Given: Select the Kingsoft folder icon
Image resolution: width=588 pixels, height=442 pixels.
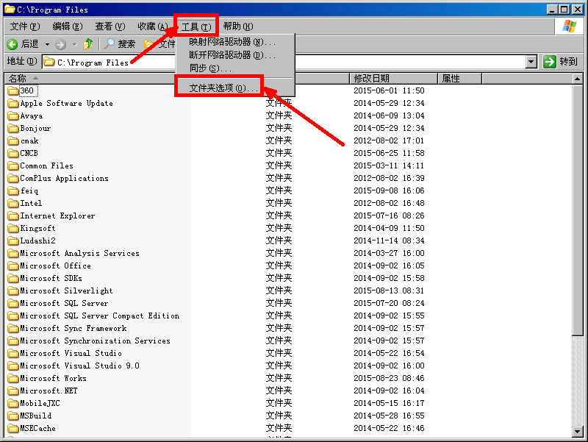Looking at the screenshot, I should click(13, 229).
